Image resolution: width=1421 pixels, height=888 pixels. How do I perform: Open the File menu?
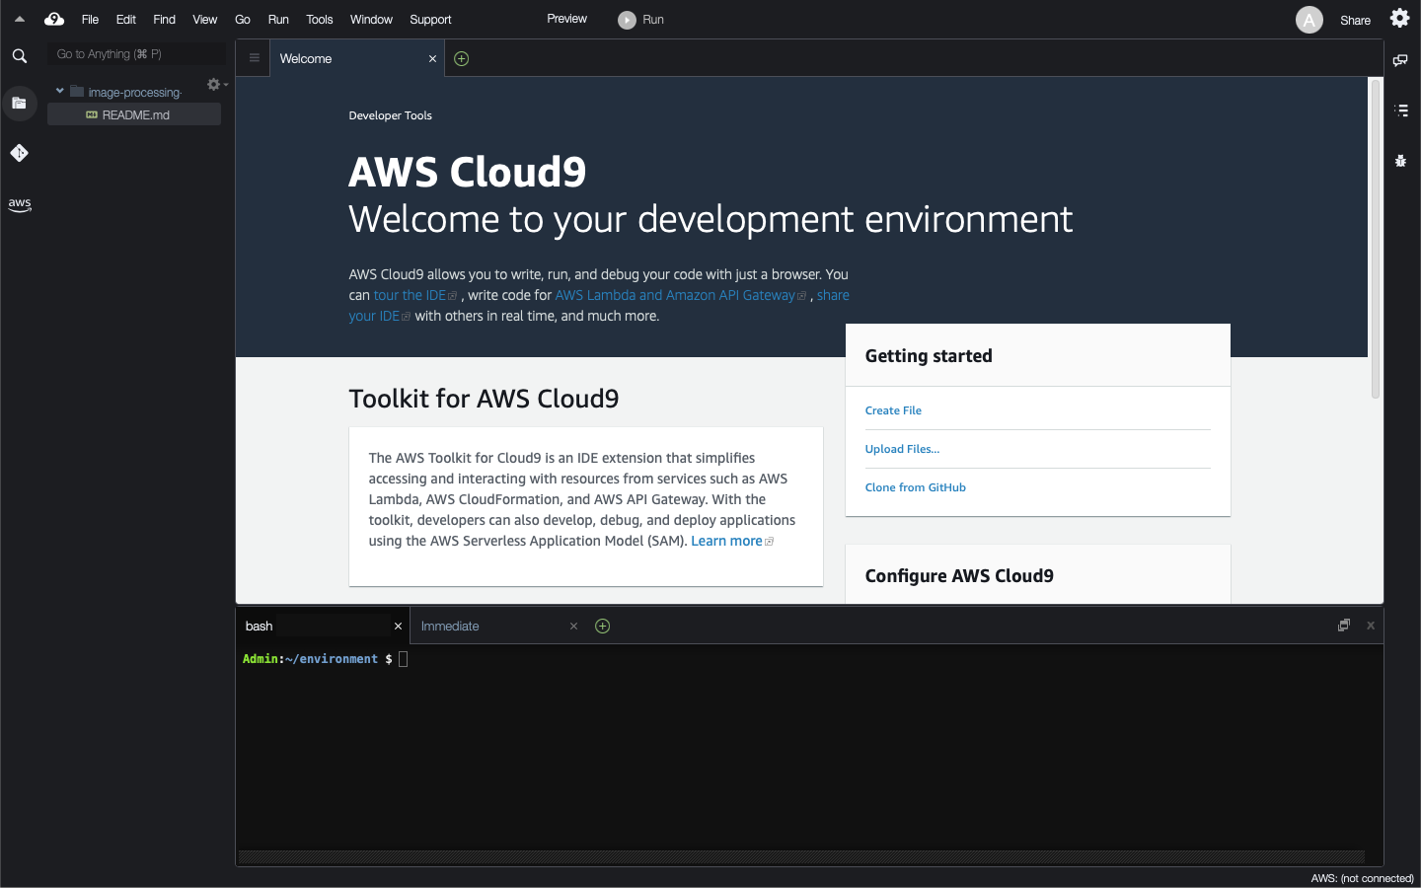coord(90,20)
